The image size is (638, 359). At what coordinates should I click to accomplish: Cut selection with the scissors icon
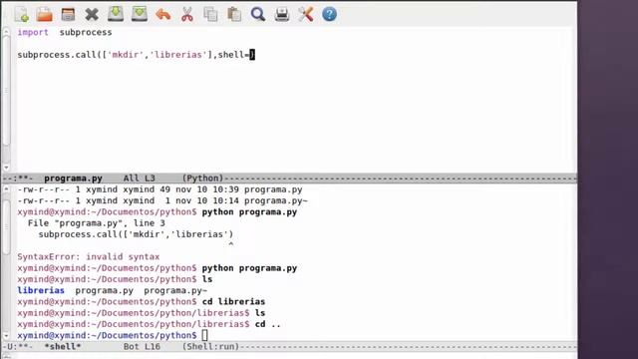(x=187, y=14)
